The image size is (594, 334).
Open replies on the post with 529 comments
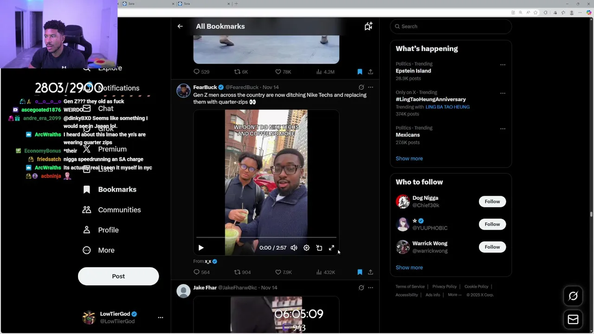coord(201,72)
